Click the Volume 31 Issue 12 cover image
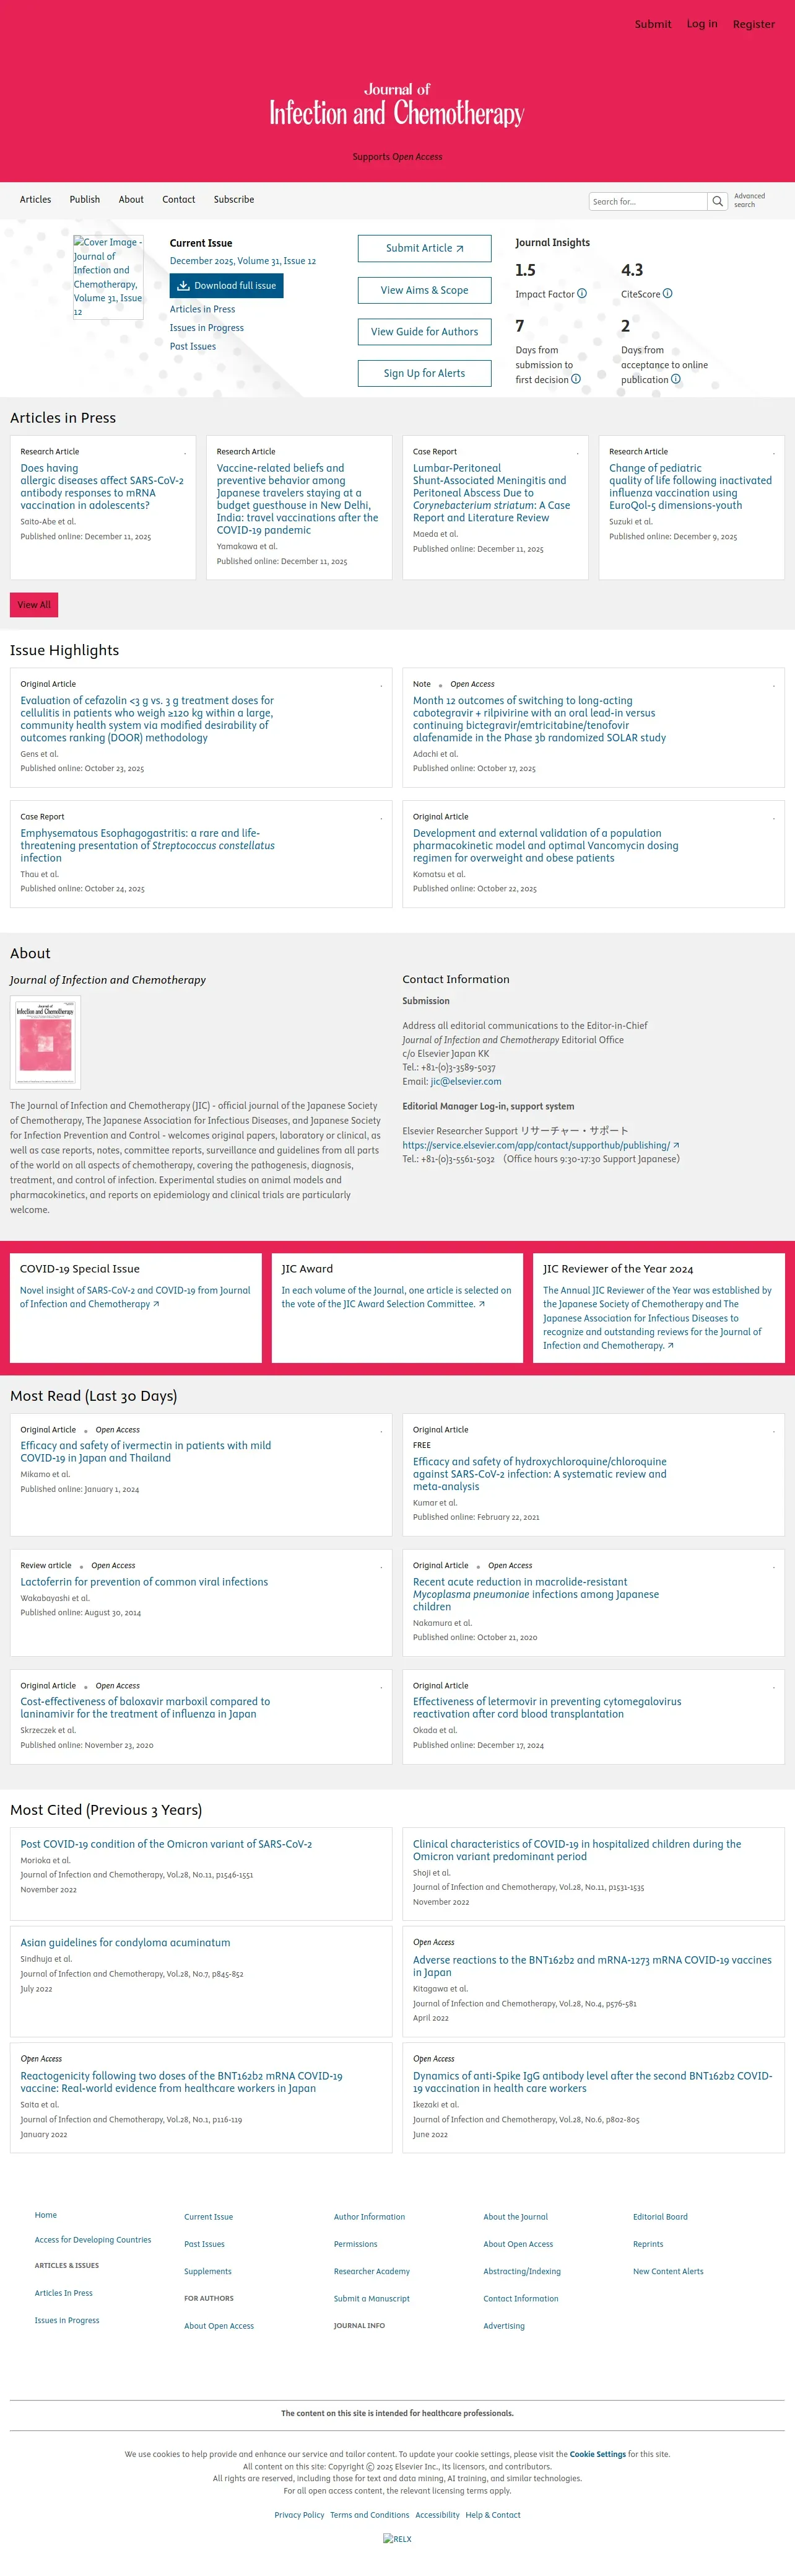 108,277
